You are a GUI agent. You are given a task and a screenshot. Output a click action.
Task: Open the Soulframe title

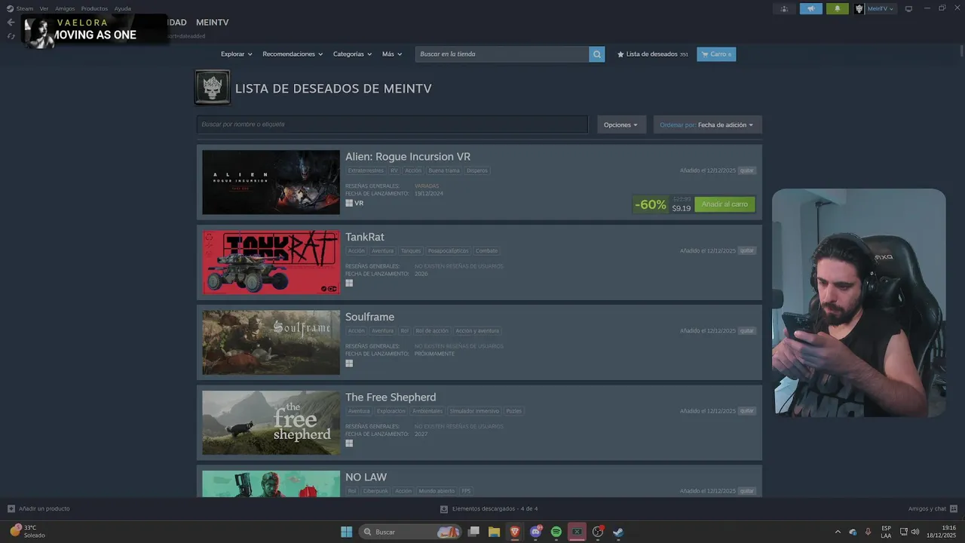point(370,317)
